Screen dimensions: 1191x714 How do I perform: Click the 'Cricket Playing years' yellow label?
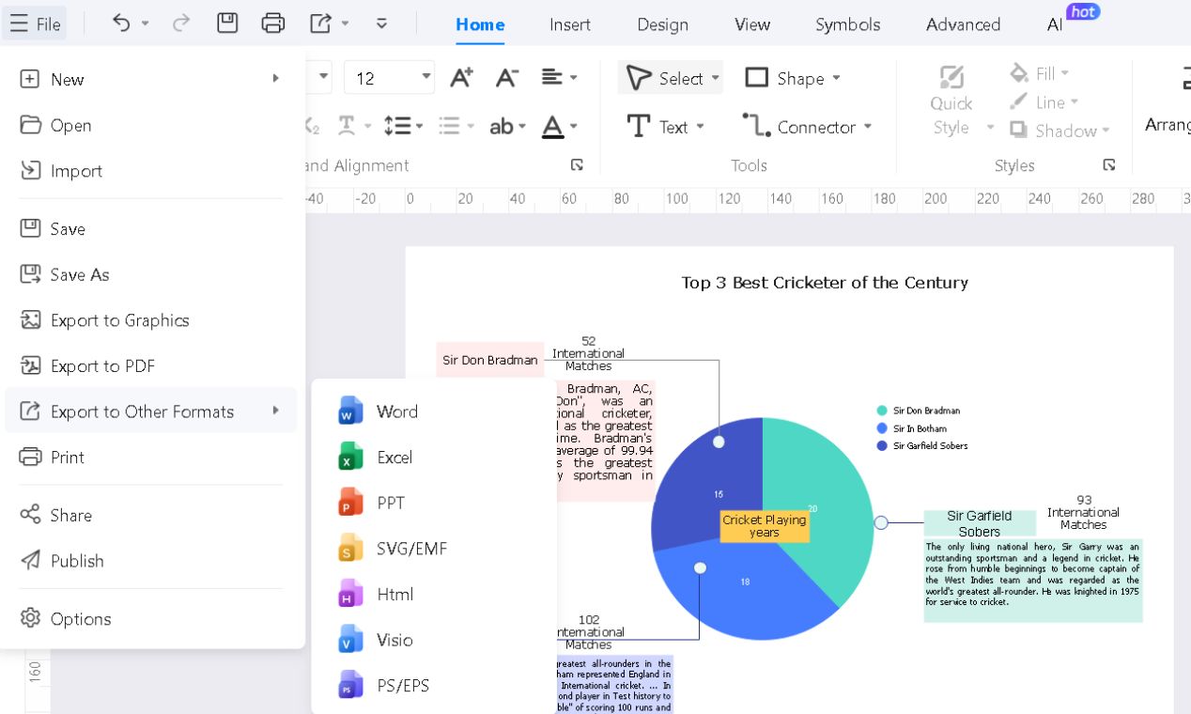click(765, 526)
